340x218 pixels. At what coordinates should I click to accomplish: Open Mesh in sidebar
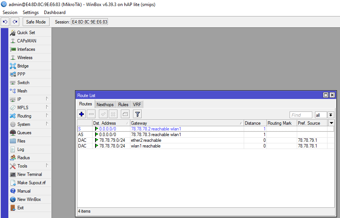pyautogui.click(x=30, y=91)
